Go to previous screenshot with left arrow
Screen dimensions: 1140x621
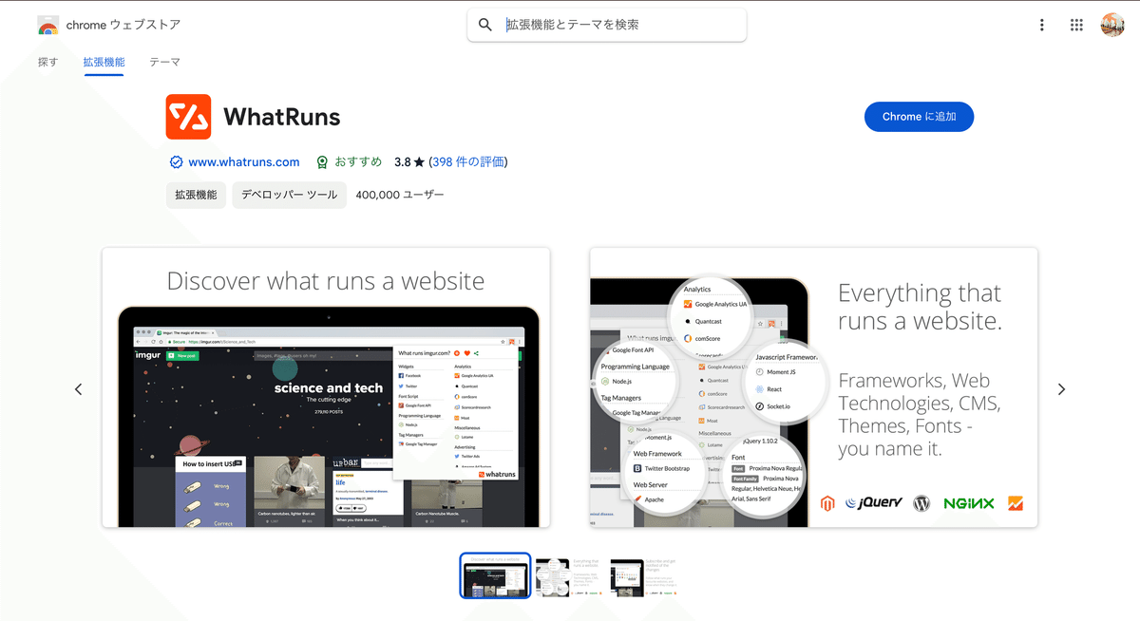[79, 389]
